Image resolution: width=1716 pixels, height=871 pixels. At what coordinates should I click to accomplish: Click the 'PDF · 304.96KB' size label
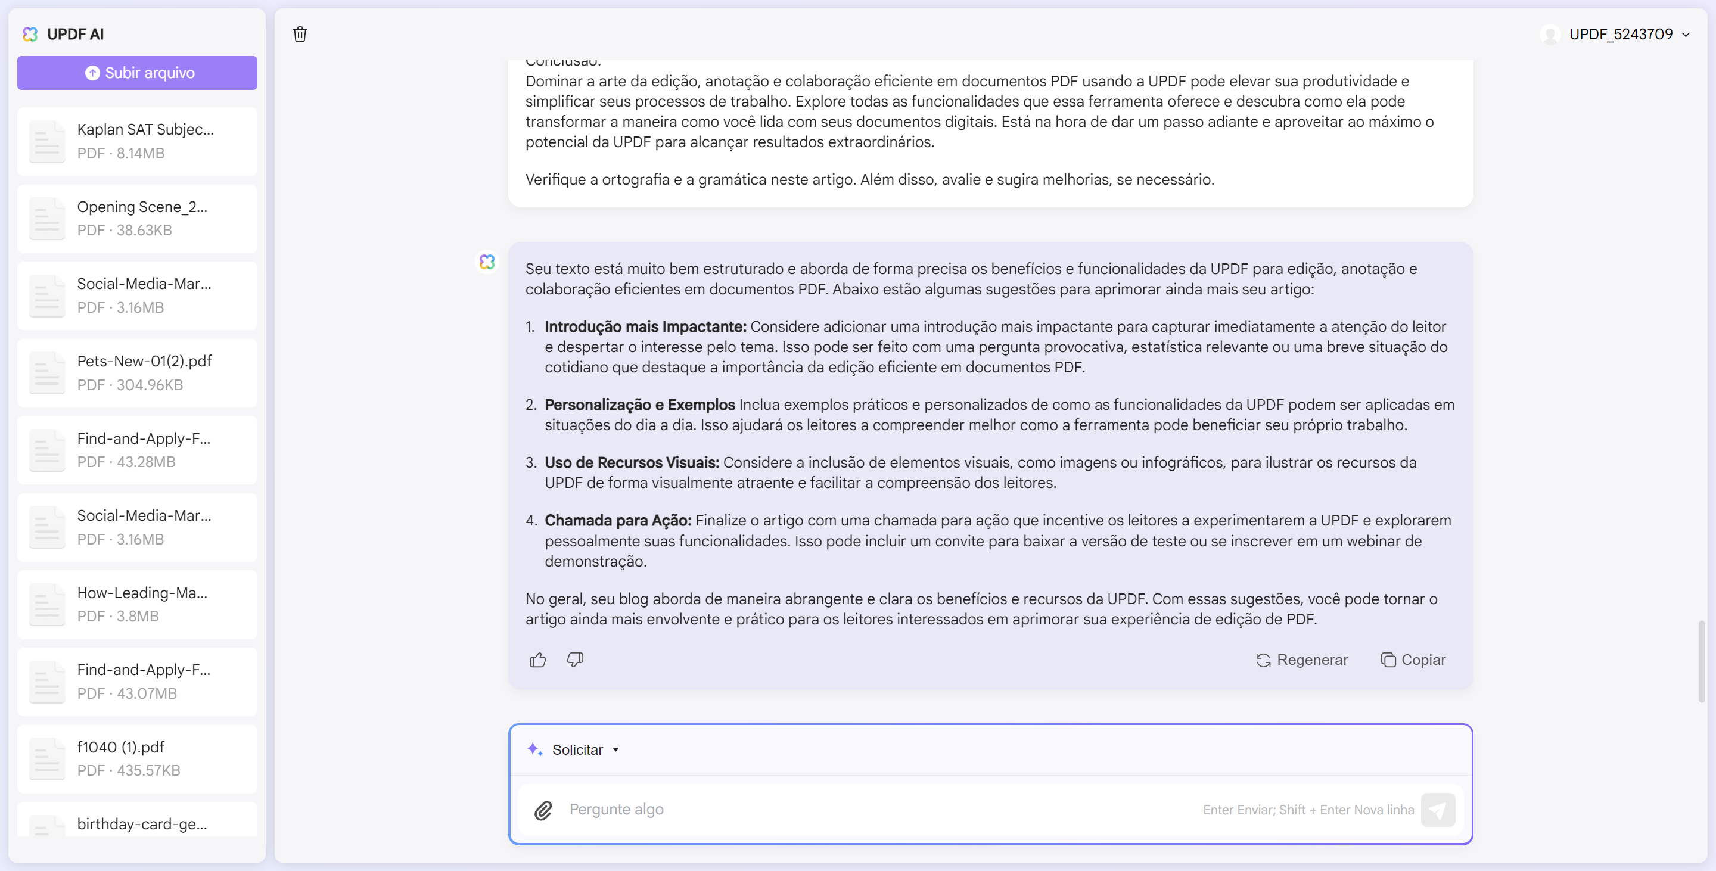pos(130,385)
